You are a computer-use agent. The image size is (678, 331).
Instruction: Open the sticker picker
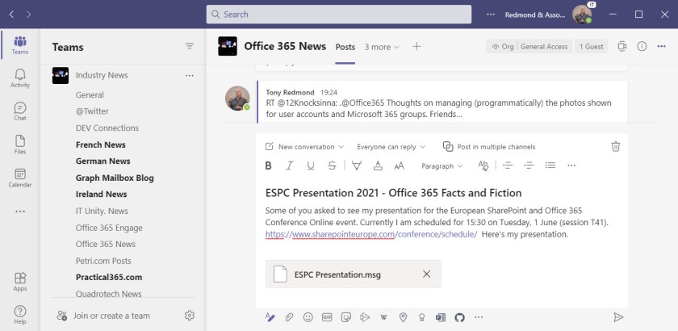(346, 317)
